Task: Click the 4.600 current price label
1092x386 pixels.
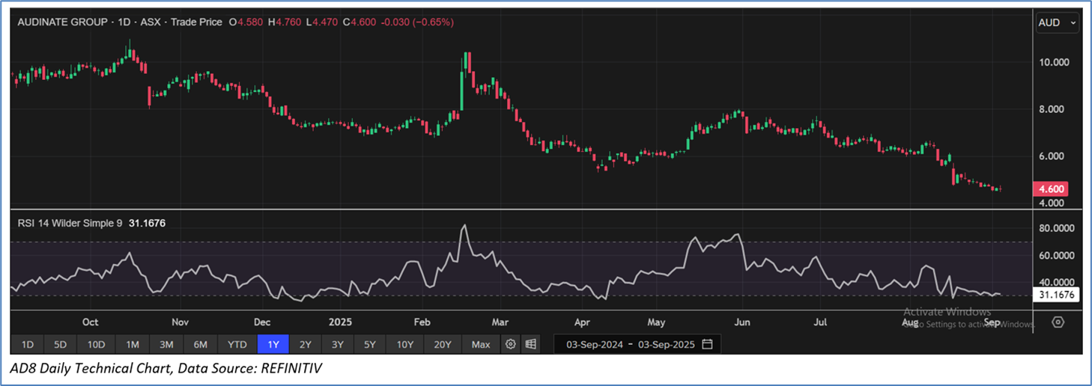Action: pyautogui.click(x=1052, y=189)
